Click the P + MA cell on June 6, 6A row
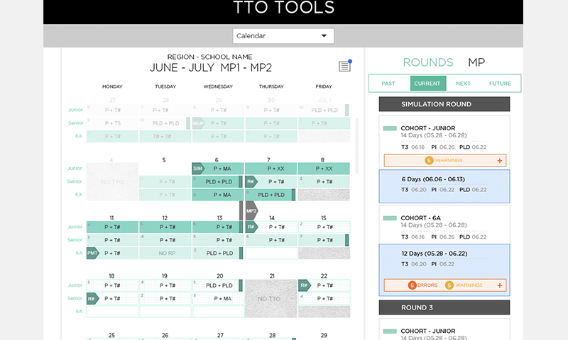This screenshot has height=340, width=568. coord(218,194)
